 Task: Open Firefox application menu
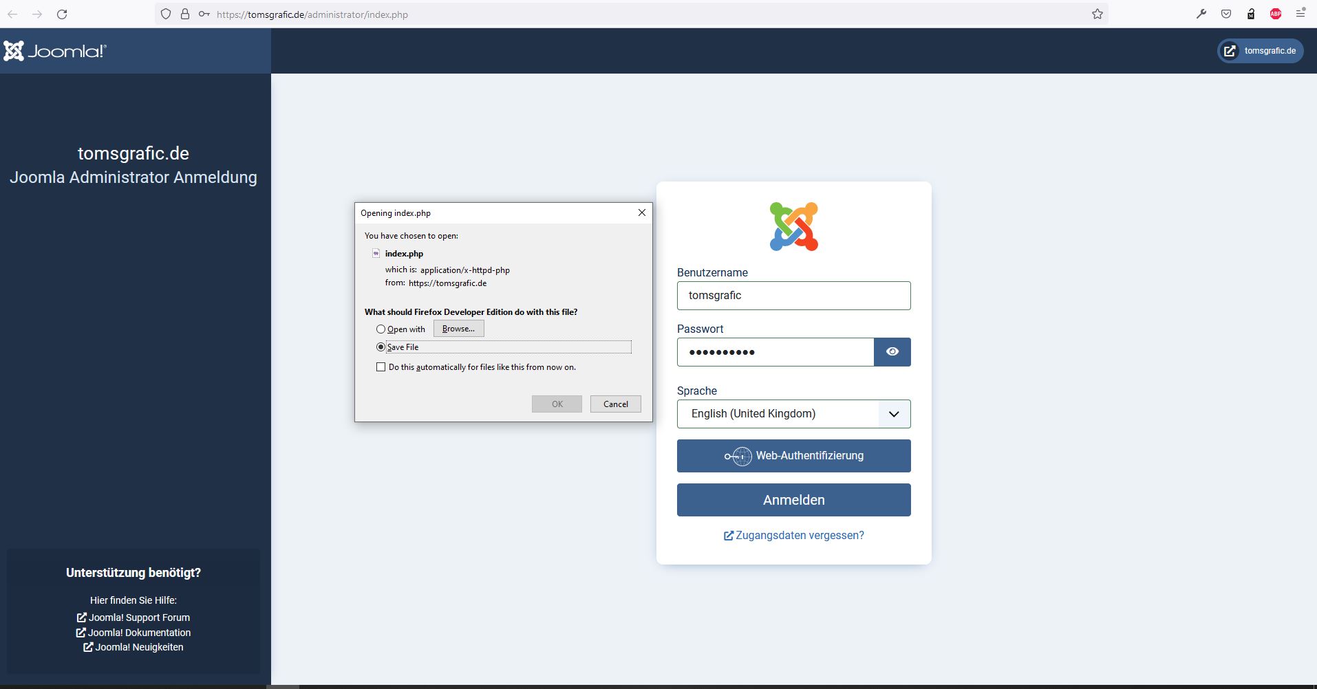[1300, 13]
